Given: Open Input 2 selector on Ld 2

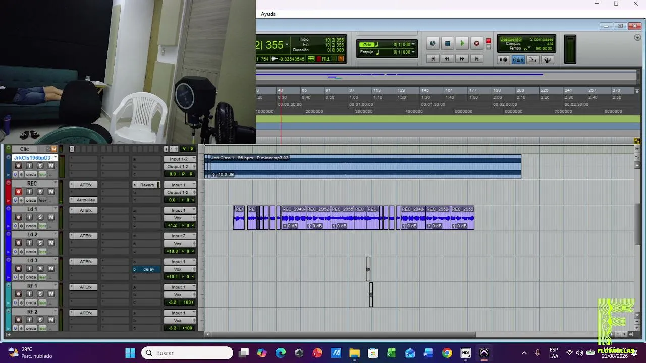Looking at the screenshot, I should [180, 236].
